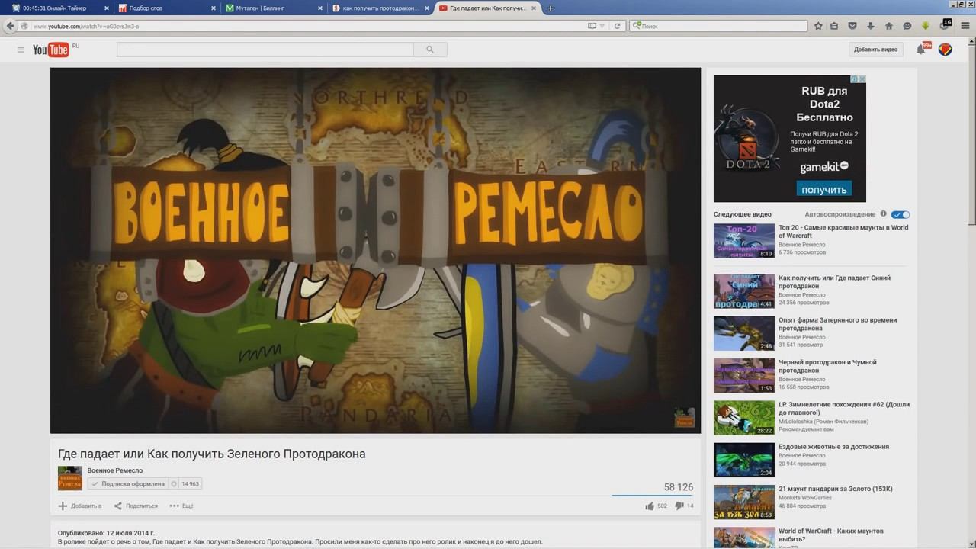The height and width of the screenshot is (549, 976).
Task: Open 'Опыт фарма Затерянного во времени' video
Action: tap(837, 324)
